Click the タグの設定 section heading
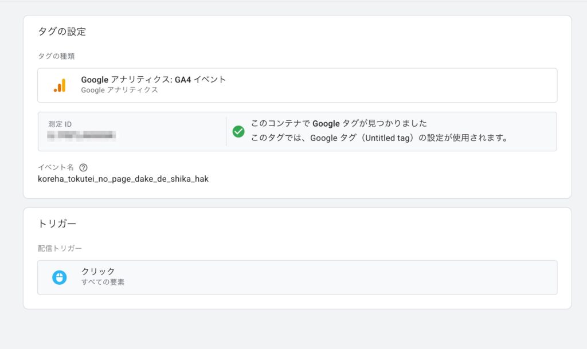This screenshot has height=349, width=587. coord(62,32)
